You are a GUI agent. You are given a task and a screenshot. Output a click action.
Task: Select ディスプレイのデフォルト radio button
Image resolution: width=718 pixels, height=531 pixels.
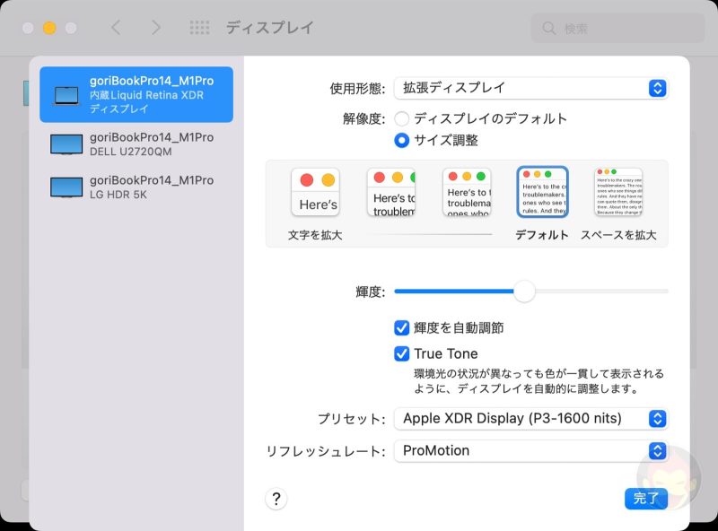pyautogui.click(x=402, y=118)
